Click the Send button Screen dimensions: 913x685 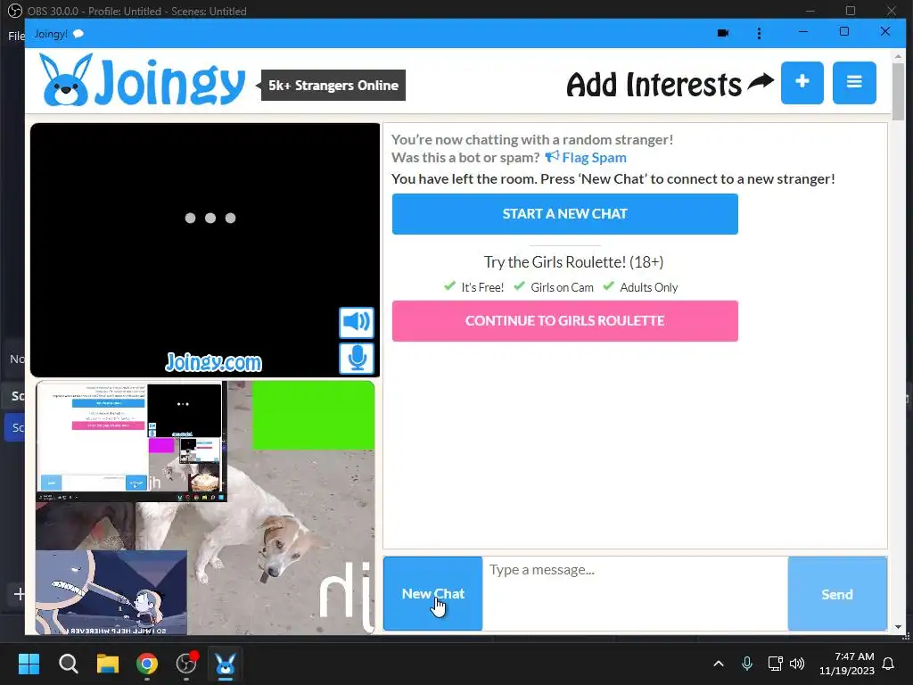pos(836,593)
